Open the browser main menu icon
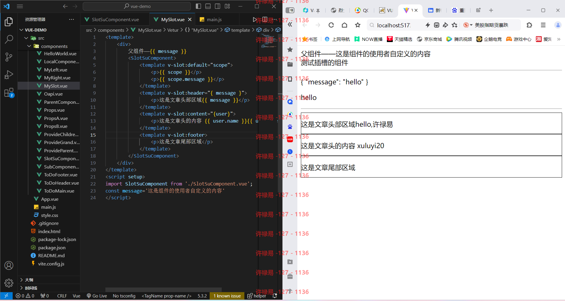 pos(543,25)
